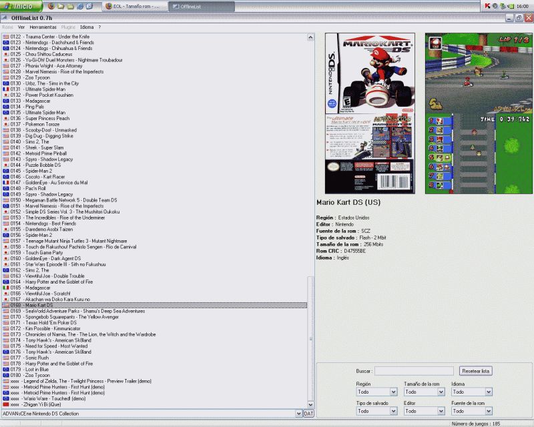The width and height of the screenshot is (534, 427).
Task: Select 0130 Urbz, The - Sims in the City
Action: (x=154, y=83)
